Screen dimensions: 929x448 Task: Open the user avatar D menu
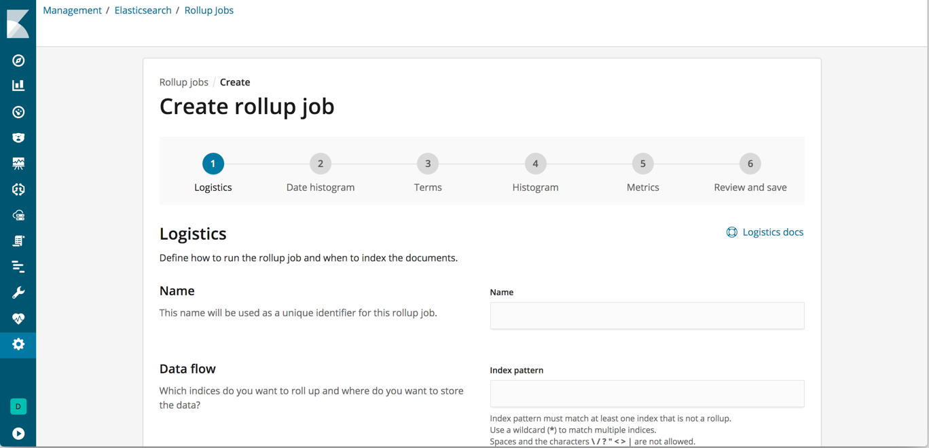pos(18,407)
